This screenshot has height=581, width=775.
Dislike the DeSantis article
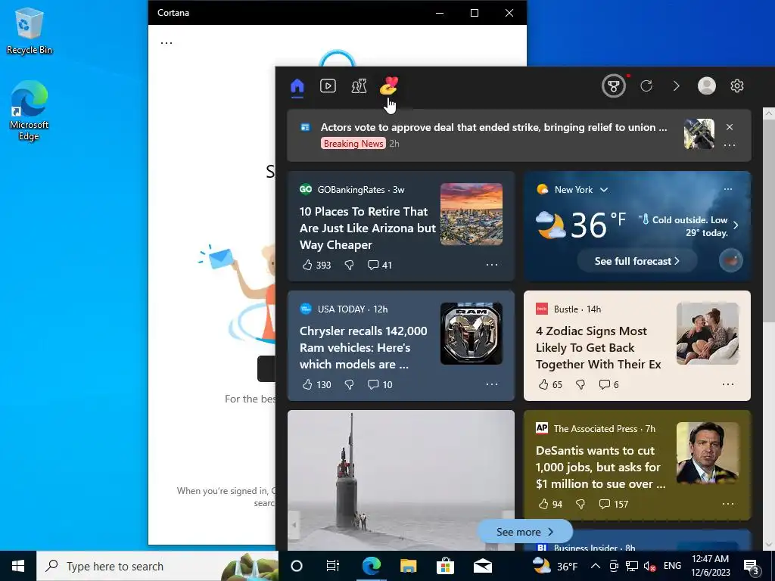(x=580, y=505)
